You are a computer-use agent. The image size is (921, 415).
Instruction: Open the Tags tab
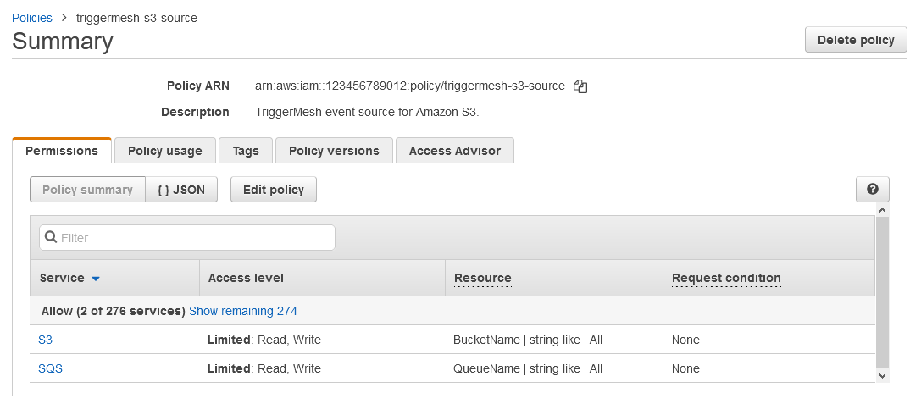(246, 151)
